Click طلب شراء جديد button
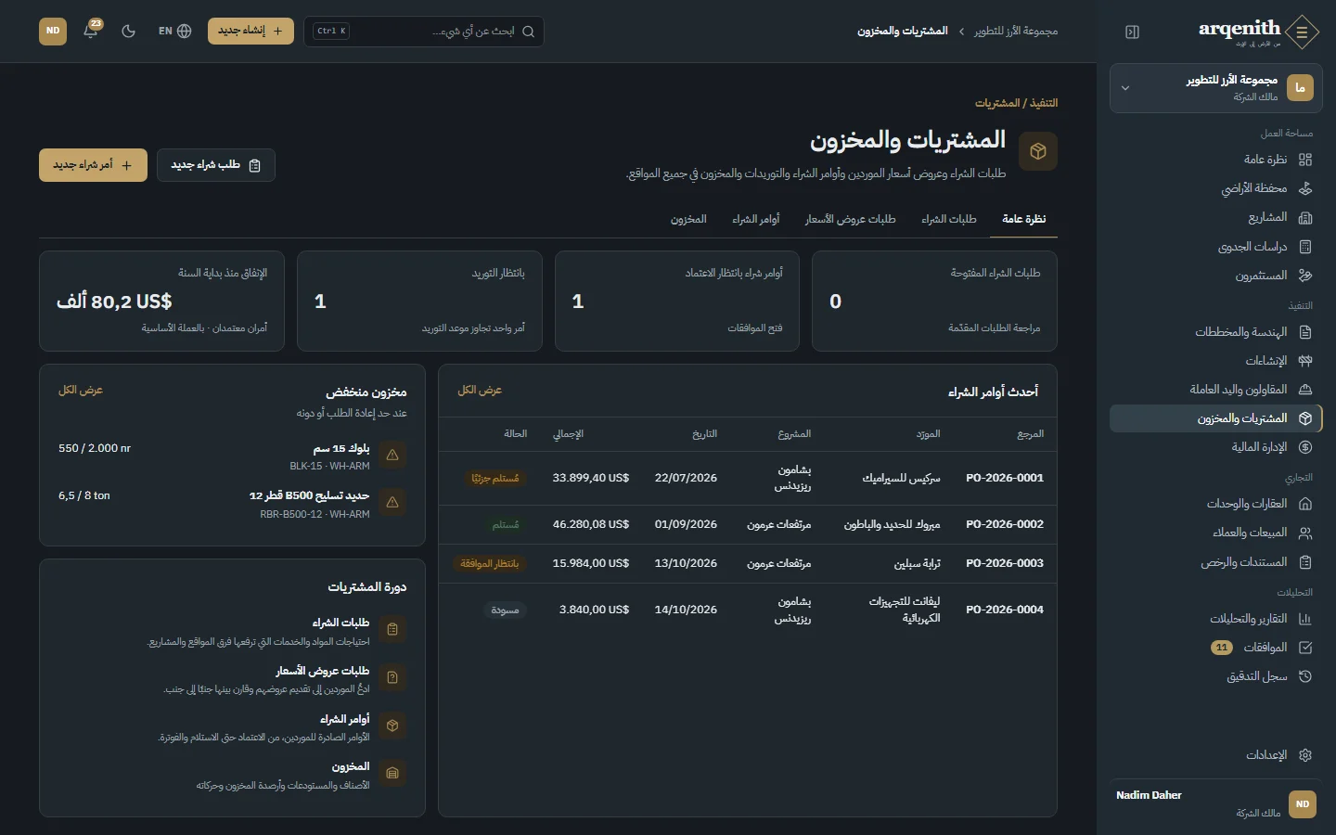 click(216, 165)
